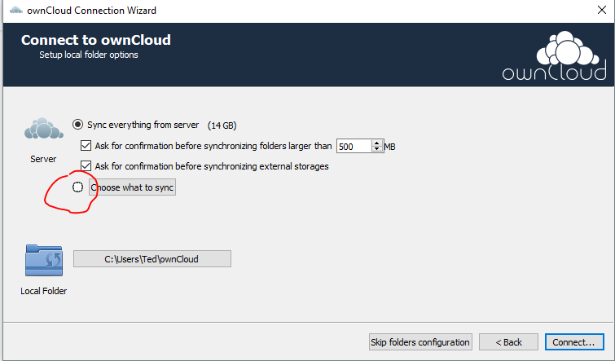Click the Setup local folder options subtitle
Screen dimensions: 615x361
click(89, 55)
